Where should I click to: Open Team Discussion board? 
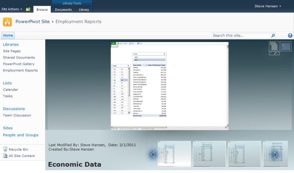pyautogui.click(x=17, y=115)
